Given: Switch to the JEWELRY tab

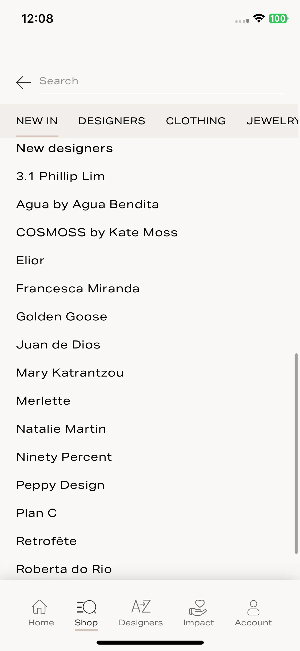Looking at the screenshot, I should coord(273,121).
